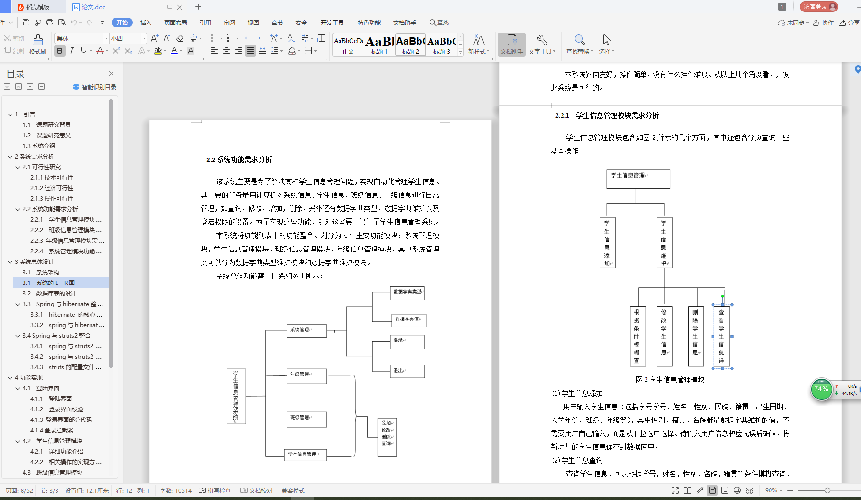The width and height of the screenshot is (861, 500).
Task: Click the Align Right icon
Action: pos(238,51)
